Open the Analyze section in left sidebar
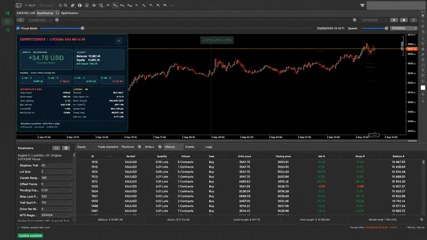 8,30
